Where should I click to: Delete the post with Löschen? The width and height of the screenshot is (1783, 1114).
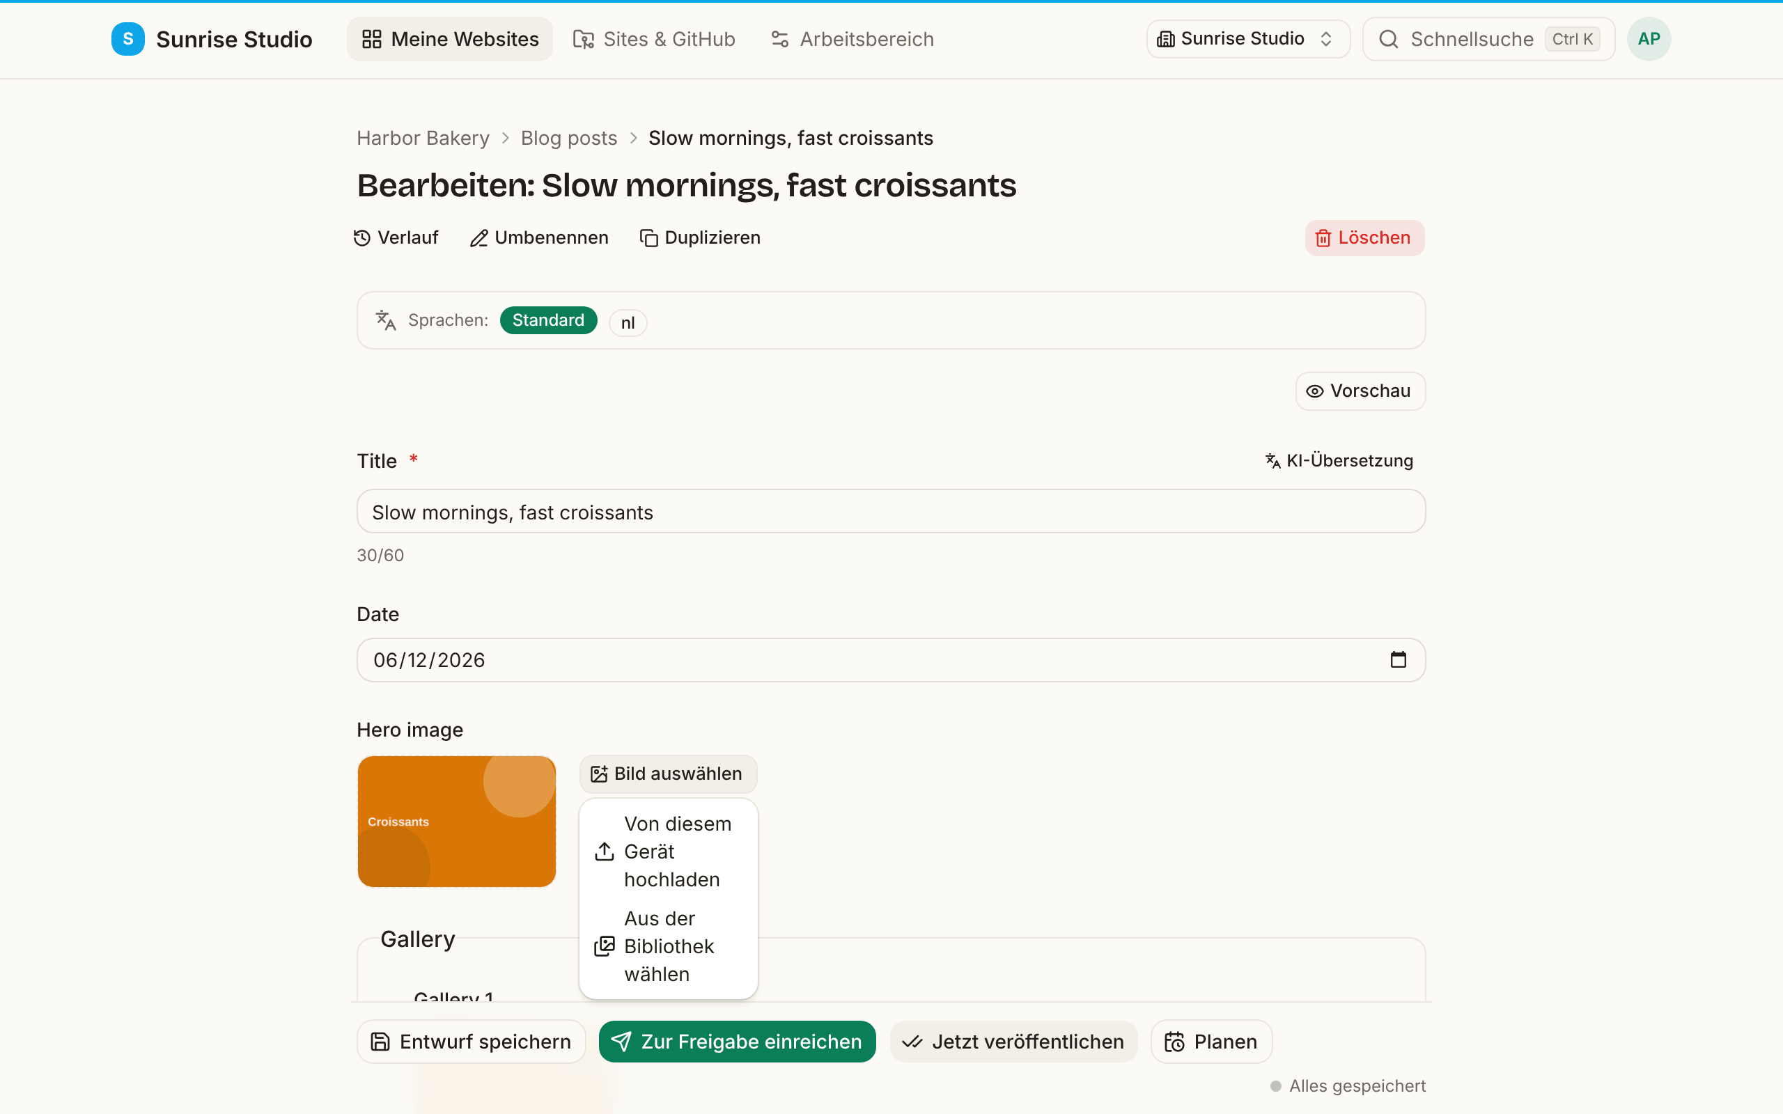pos(1364,238)
